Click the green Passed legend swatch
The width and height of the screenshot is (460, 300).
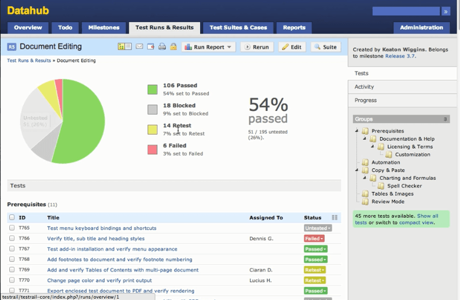(152, 89)
